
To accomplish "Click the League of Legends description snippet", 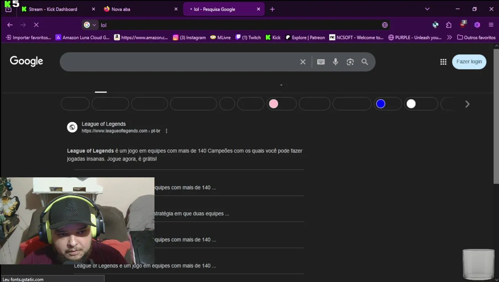I will (x=185, y=155).
